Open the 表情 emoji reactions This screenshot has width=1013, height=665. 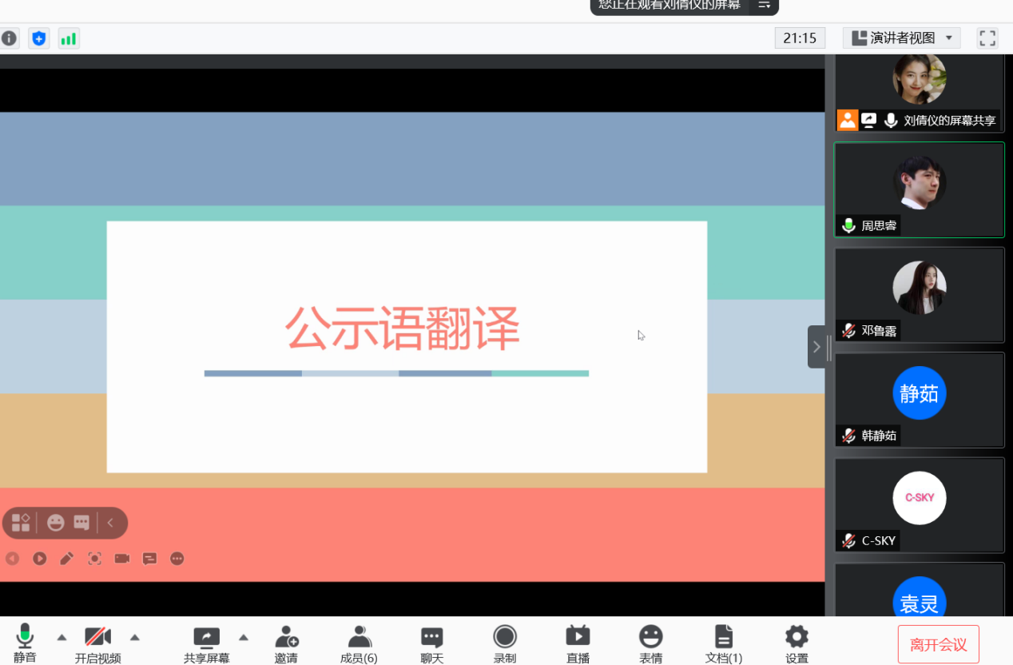650,643
